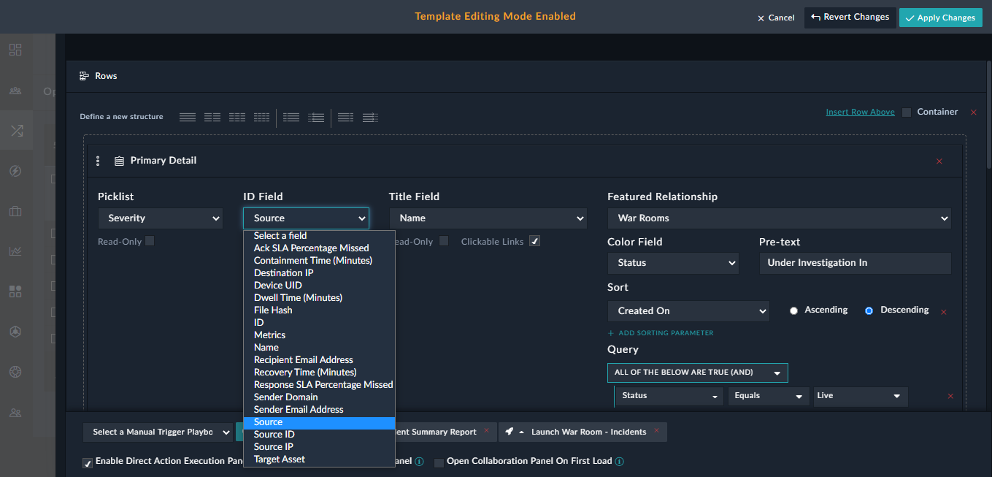This screenshot has height=477, width=992.
Task: Choose the two-column row structure icon
Action: [212, 117]
